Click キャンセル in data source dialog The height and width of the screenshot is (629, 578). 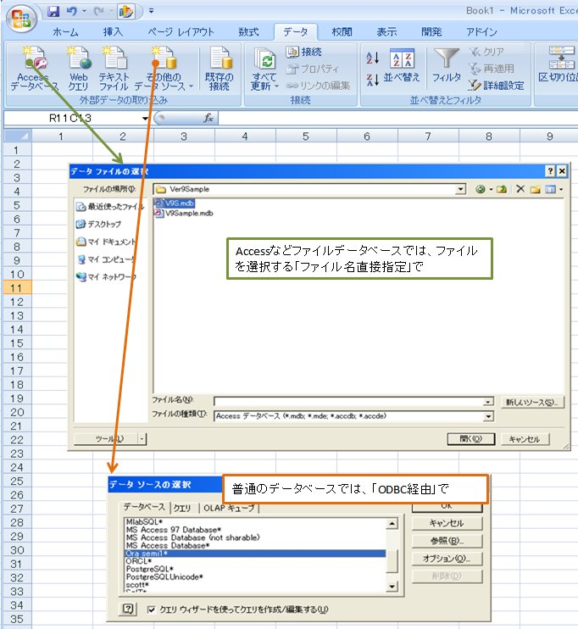click(447, 523)
